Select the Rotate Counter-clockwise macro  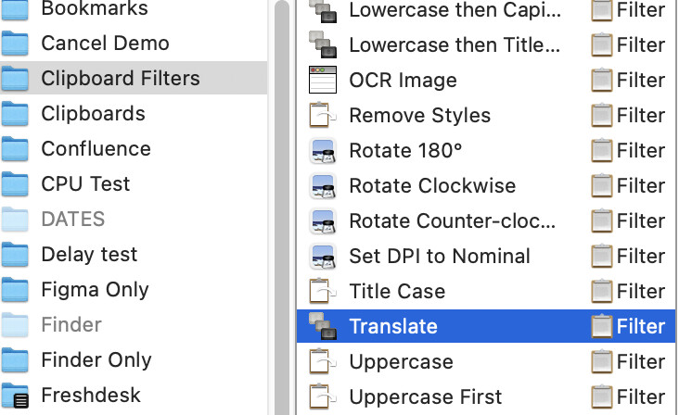pos(486,220)
